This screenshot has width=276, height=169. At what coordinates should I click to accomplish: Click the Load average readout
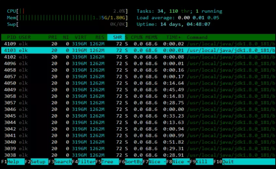(x=178, y=18)
